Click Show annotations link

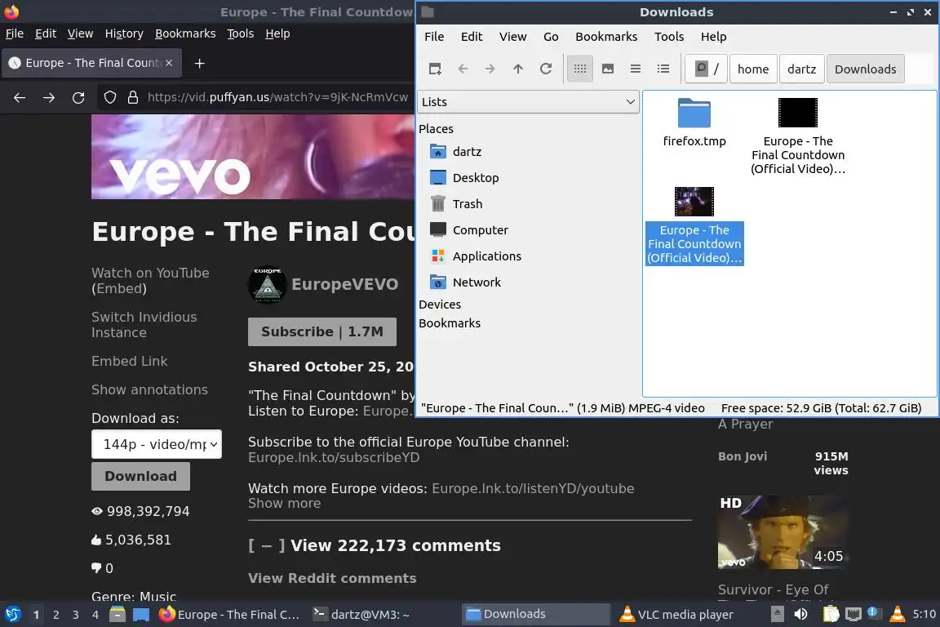click(x=149, y=390)
